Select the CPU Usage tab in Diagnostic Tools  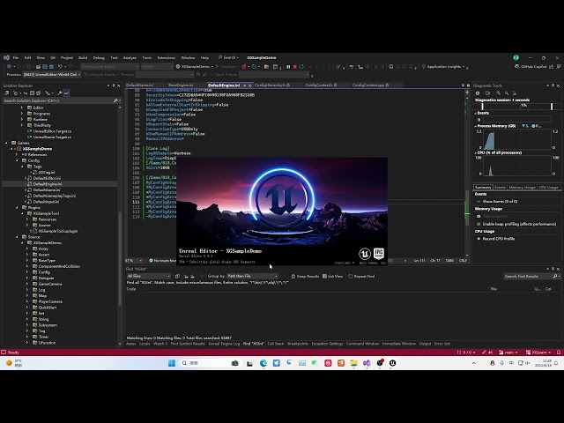[x=548, y=188]
